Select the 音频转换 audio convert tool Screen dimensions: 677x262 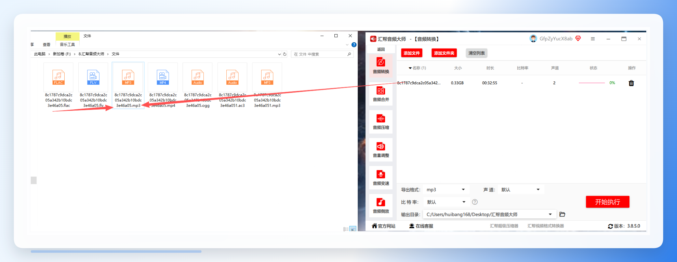point(381,66)
